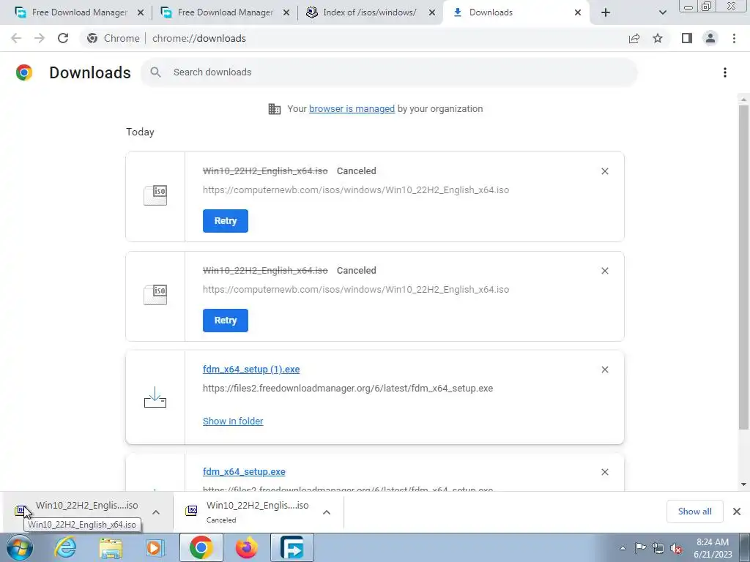Launch Firefox from the taskbar
Viewport: 750px width, 562px height.
tap(247, 547)
